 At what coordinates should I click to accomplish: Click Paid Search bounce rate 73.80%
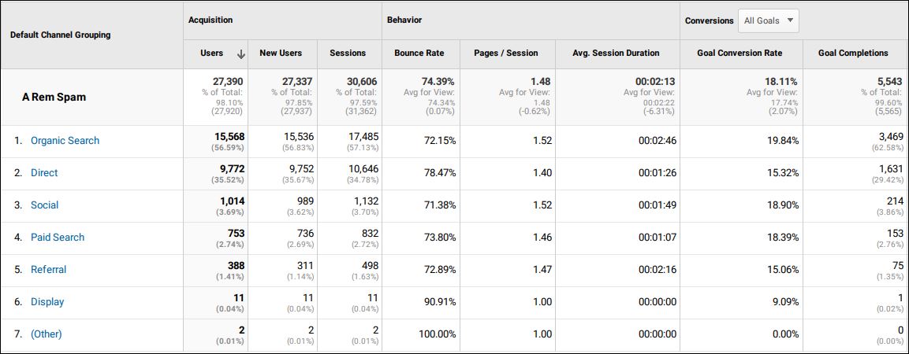point(439,237)
